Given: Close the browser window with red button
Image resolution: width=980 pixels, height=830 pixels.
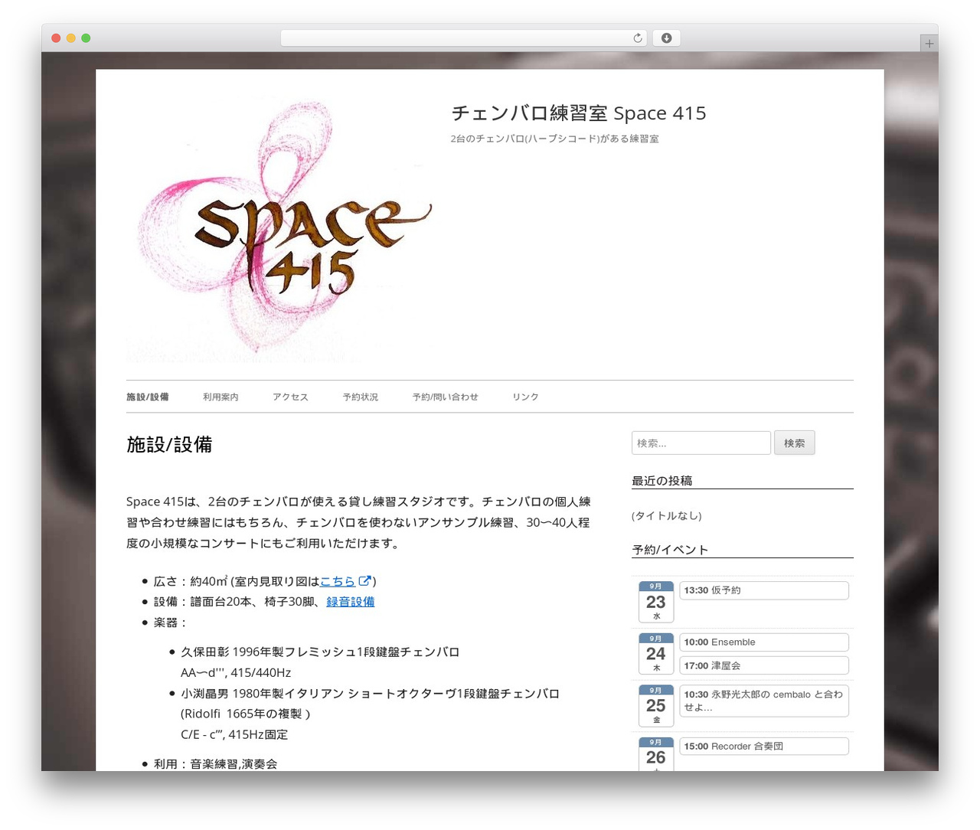Looking at the screenshot, I should pos(56,38).
